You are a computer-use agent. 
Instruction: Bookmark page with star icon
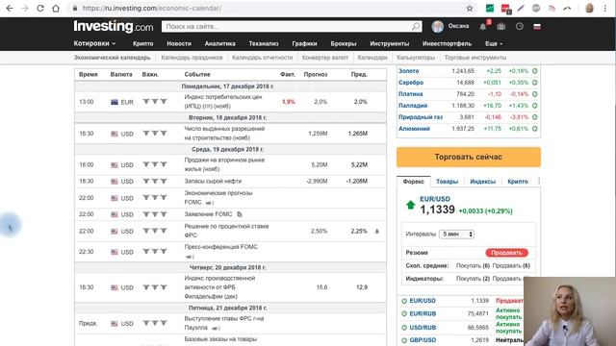[470, 9]
